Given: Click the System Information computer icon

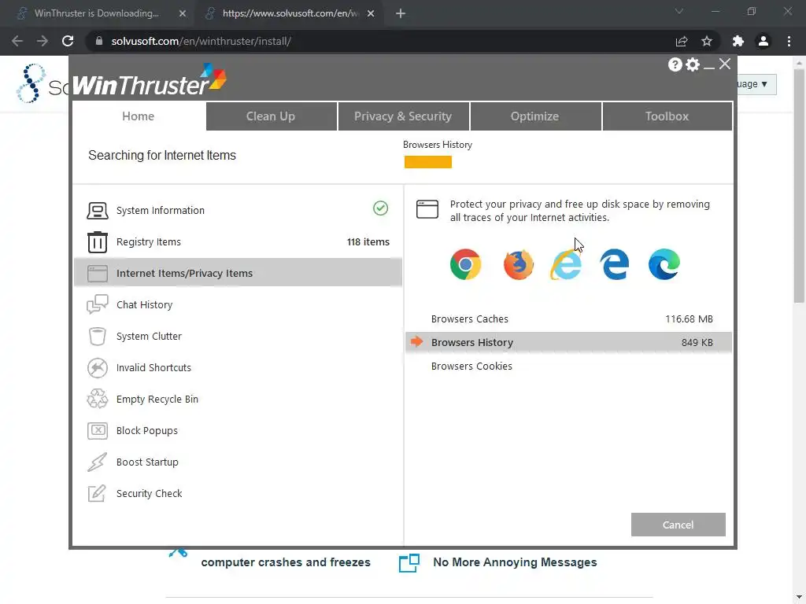Looking at the screenshot, I should pos(97,211).
